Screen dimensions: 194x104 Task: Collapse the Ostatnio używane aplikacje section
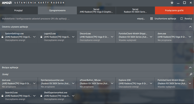(x=190, y=27)
